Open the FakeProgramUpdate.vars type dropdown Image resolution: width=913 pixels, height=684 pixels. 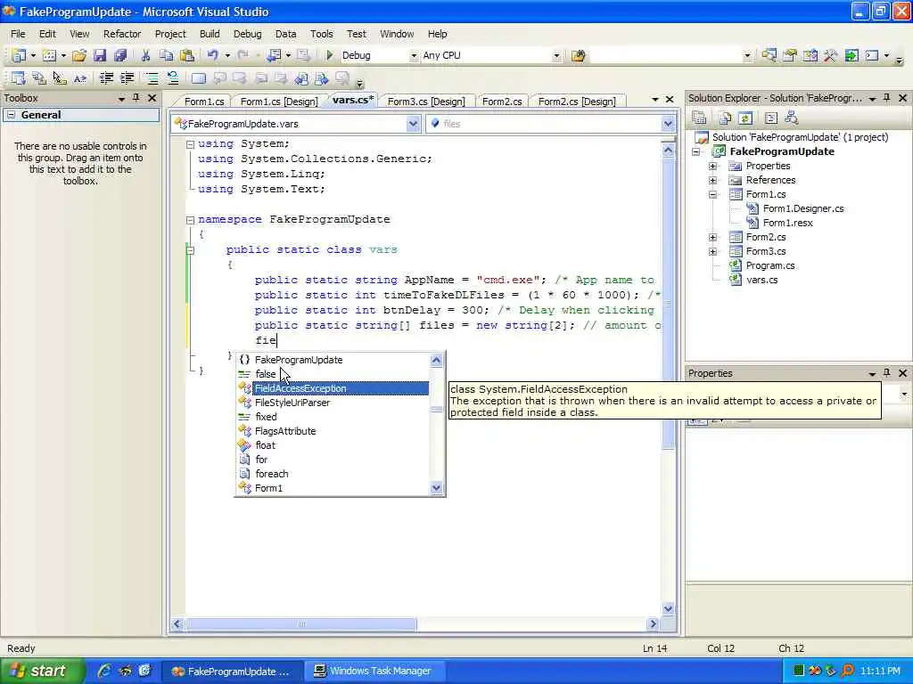pyautogui.click(x=413, y=124)
